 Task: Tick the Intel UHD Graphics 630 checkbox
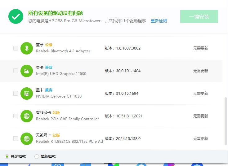pyautogui.click(x=16, y=71)
